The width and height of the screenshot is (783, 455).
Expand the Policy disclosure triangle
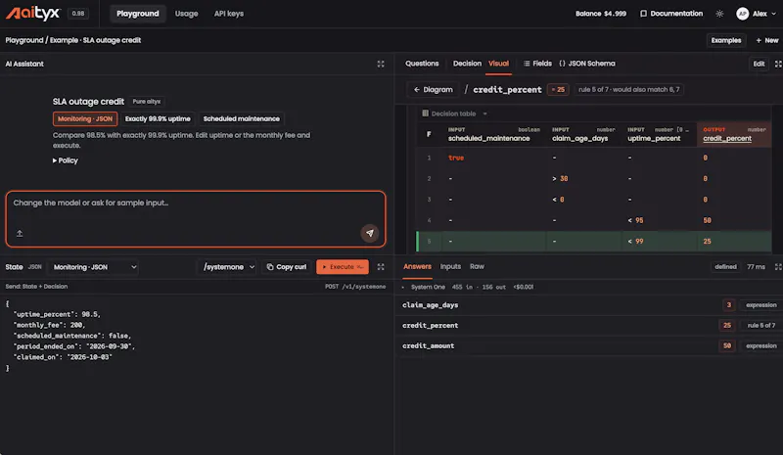66,160
